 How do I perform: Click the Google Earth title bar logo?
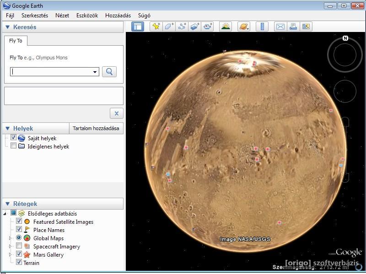[7, 5]
